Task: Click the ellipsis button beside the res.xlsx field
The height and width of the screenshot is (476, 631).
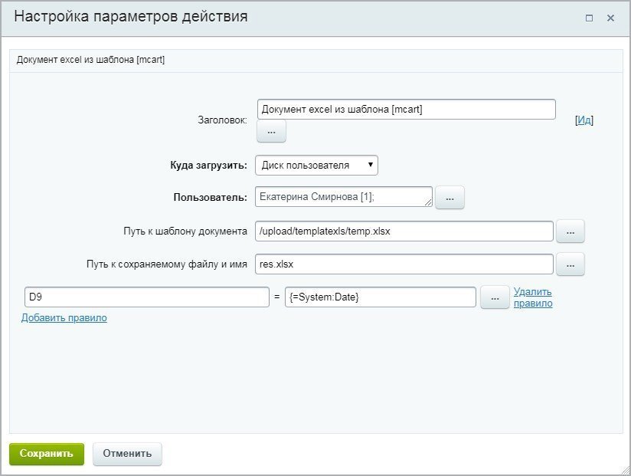Action: (x=570, y=264)
